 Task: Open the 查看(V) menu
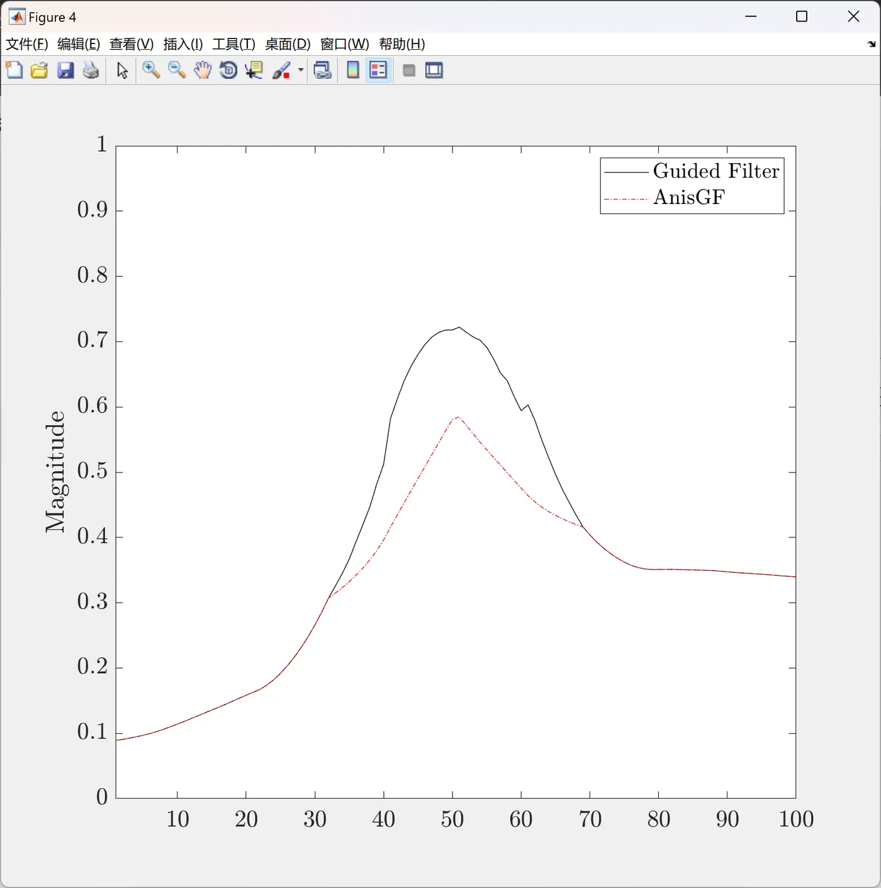pyautogui.click(x=132, y=44)
